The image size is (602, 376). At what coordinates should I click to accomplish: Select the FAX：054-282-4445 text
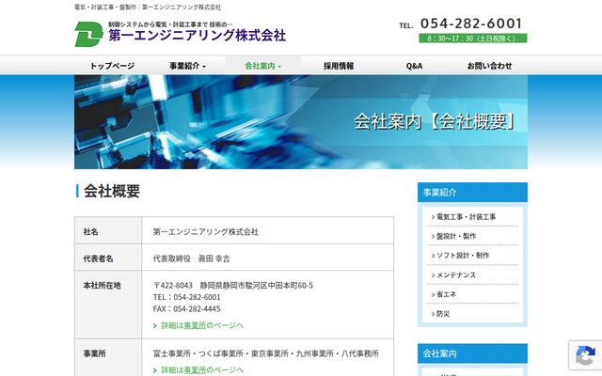186,309
